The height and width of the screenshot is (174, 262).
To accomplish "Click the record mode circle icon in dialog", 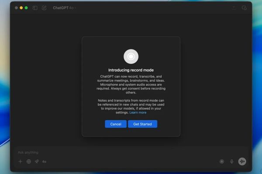I will [x=131, y=57].
